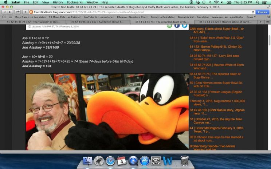The width and height of the screenshot is (271, 169).
Task: Open Safari compass icon in Dock
Action: (110, 161)
